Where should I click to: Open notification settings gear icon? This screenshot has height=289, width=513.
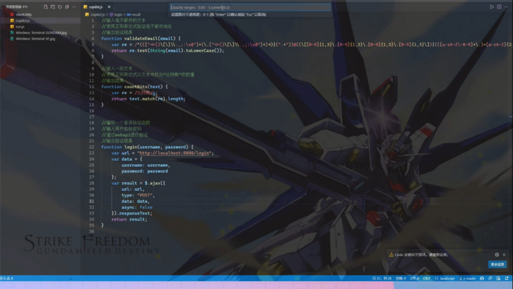(x=497, y=255)
